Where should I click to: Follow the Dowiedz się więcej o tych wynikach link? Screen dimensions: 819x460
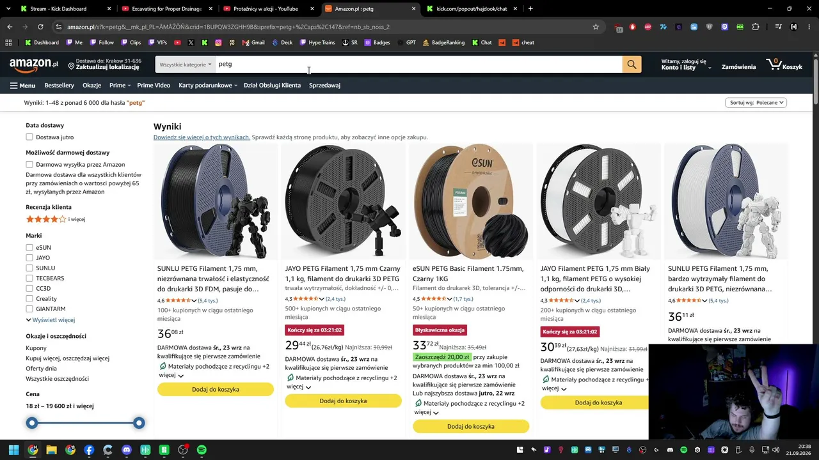[202, 137]
